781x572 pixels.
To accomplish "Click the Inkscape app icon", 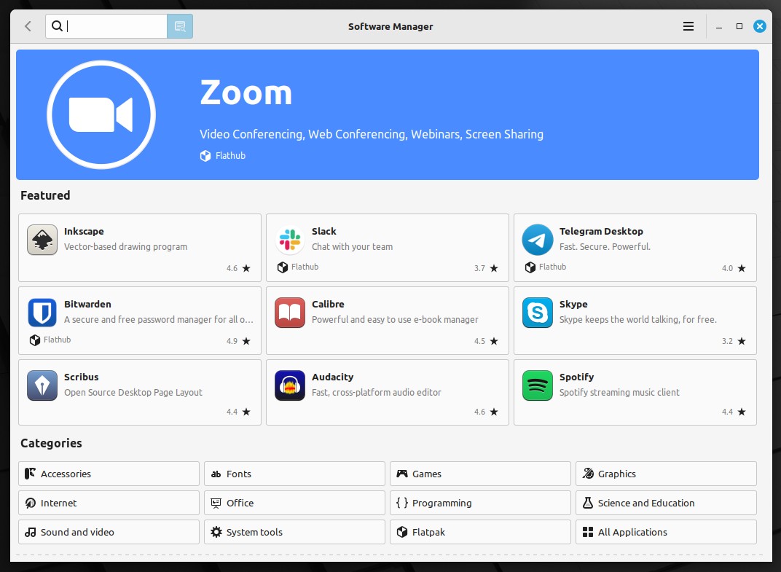I will pos(42,240).
